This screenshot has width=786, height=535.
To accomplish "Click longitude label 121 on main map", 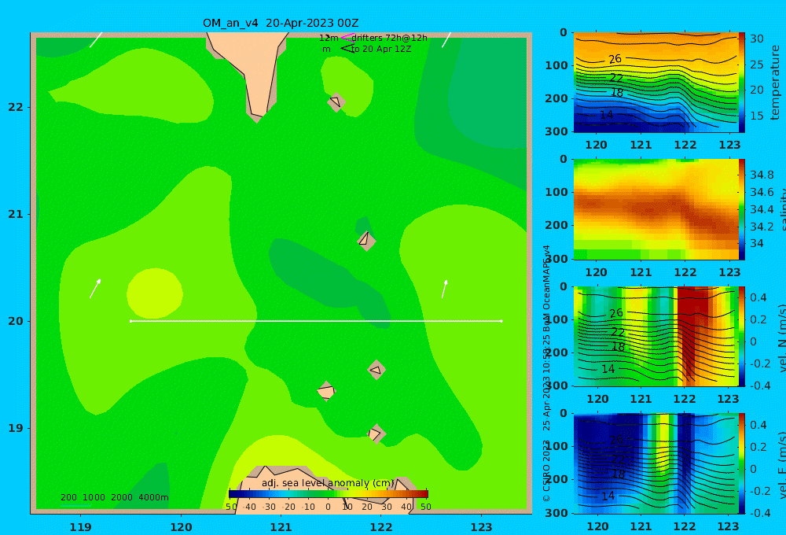I will (x=281, y=527).
